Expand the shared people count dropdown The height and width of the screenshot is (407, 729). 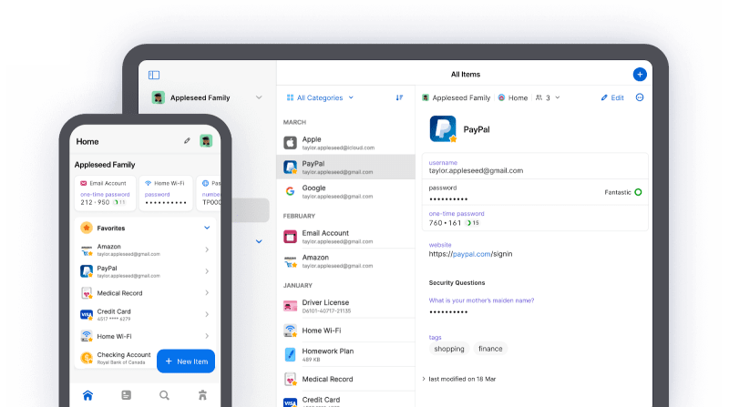(x=548, y=97)
